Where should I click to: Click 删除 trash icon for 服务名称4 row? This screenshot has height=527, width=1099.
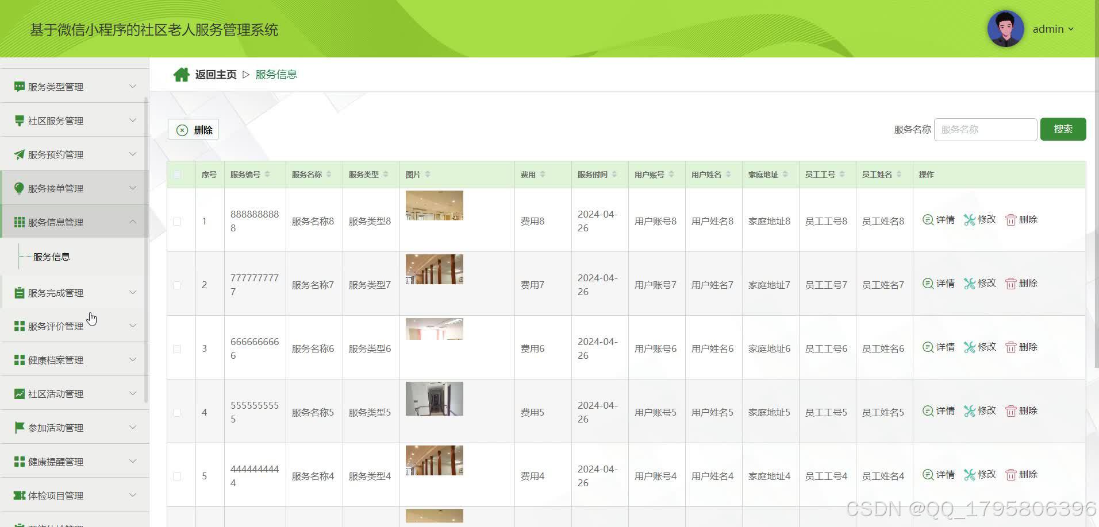click(1010, 475)
